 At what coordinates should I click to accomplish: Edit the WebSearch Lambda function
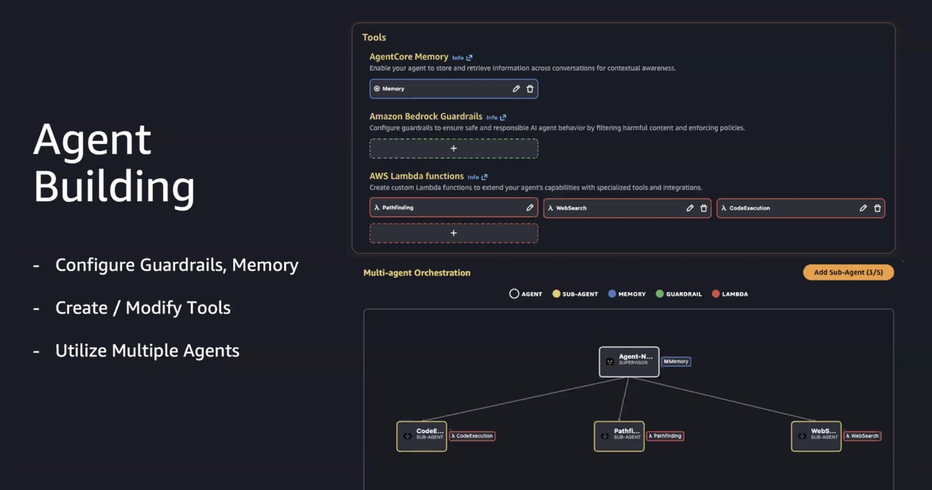[690, 208]
